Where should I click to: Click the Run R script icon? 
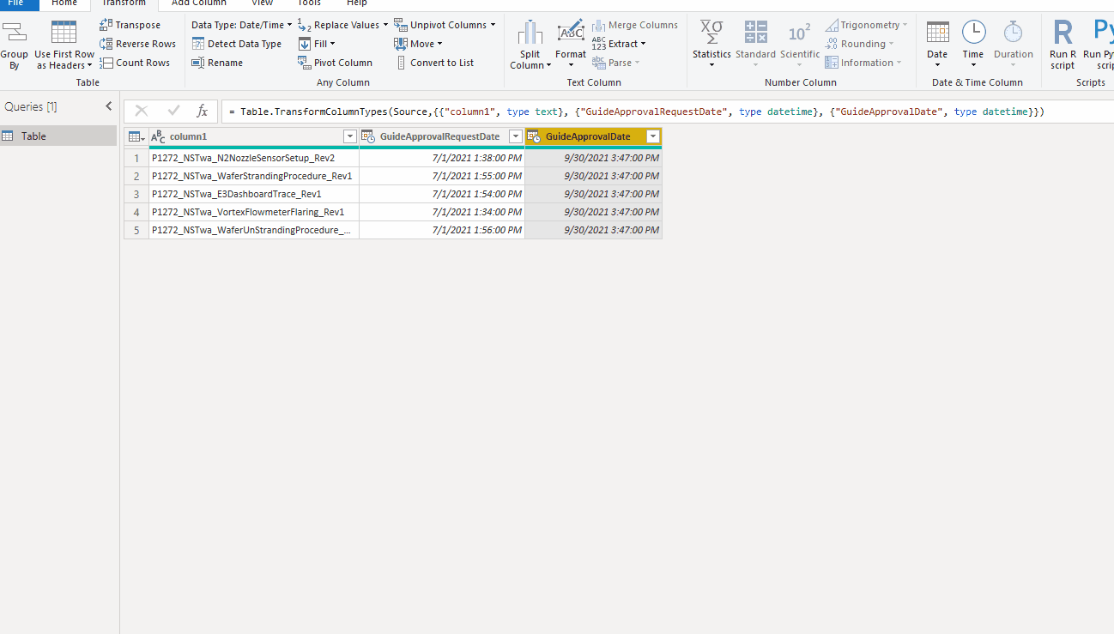(1063, 33)
